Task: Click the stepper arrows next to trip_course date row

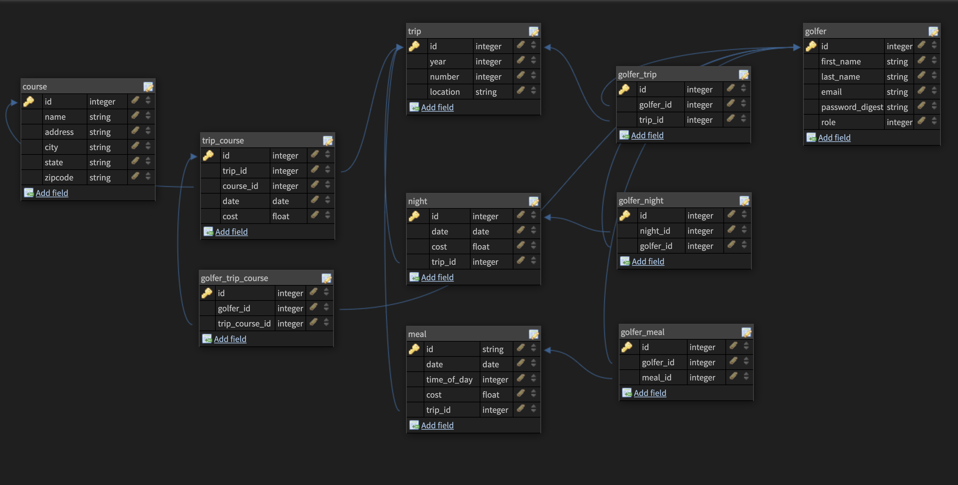Action: pos(328,201)
